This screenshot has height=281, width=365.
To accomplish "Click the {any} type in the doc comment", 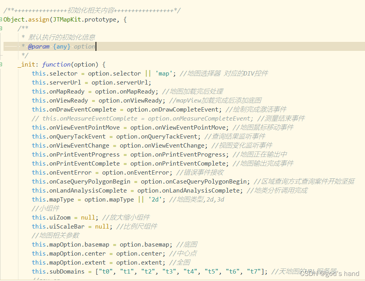I will [x=62, y=46].
